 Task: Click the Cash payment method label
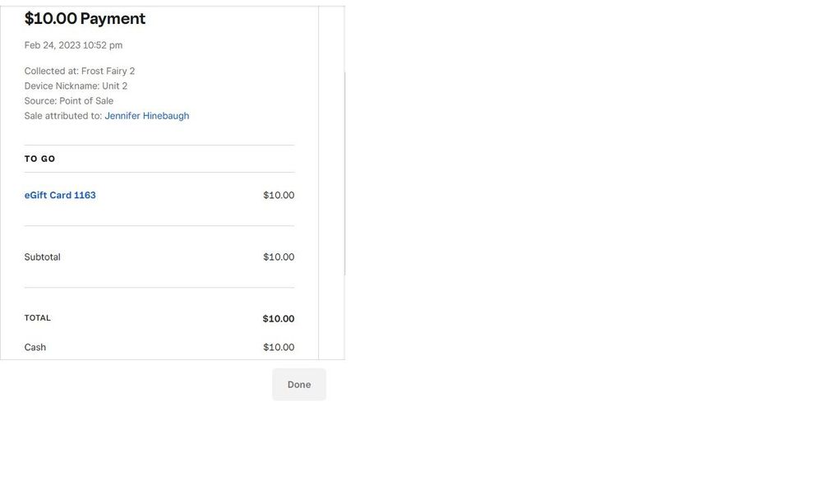tap(35, 348)
